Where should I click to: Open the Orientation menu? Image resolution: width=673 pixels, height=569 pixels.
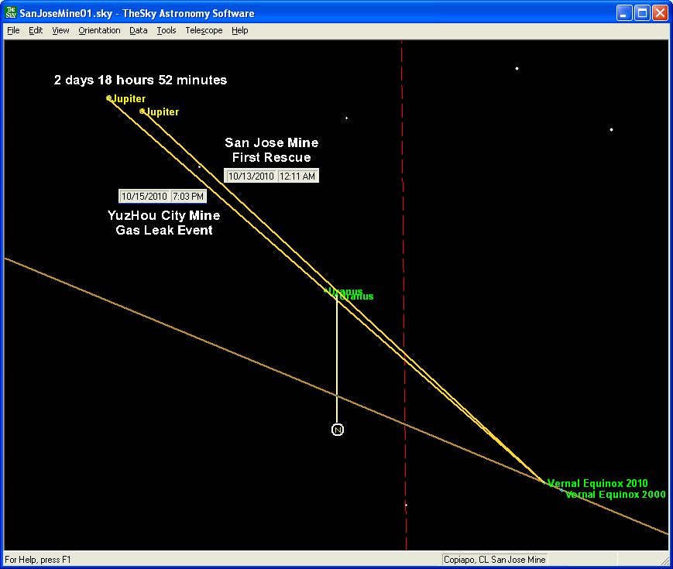[99, 31]
